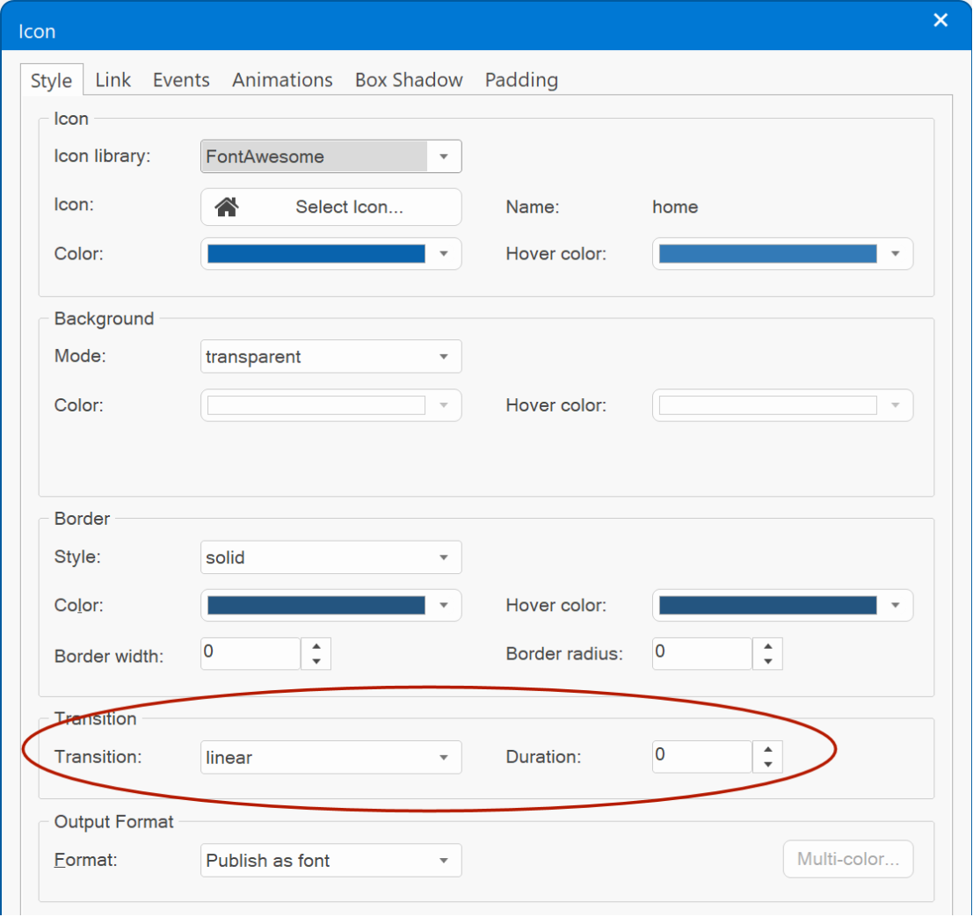Increase Border width with up arrow

point(316,646)
